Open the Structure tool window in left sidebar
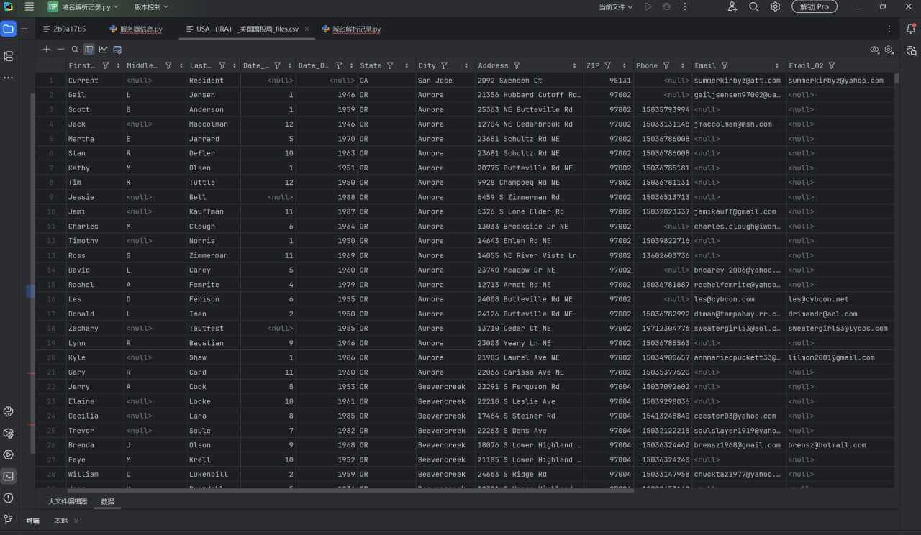 pos(9,56)
